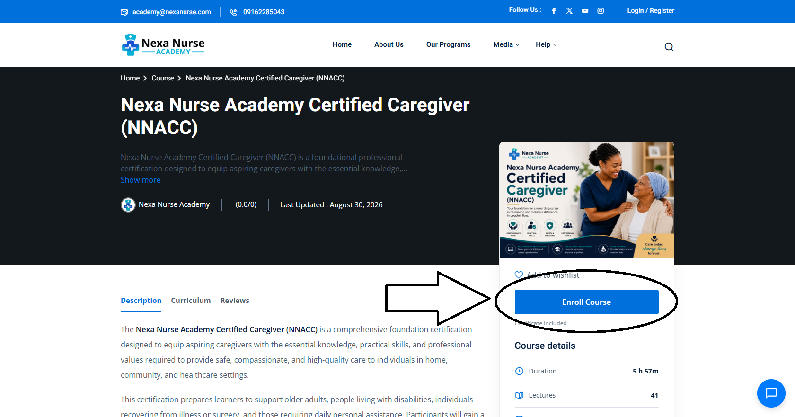This screenshot has width=795, height=417.
Task: Open the YouTube social icon
Action: [585, 11]
